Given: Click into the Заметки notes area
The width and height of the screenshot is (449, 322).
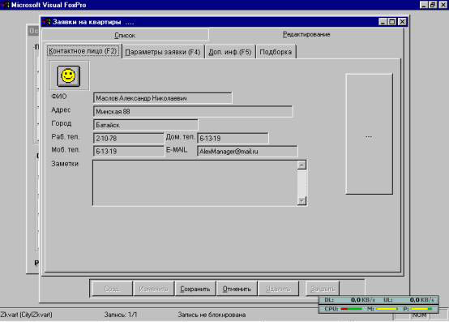Looking at the screenshot, I should coord(195,182).
